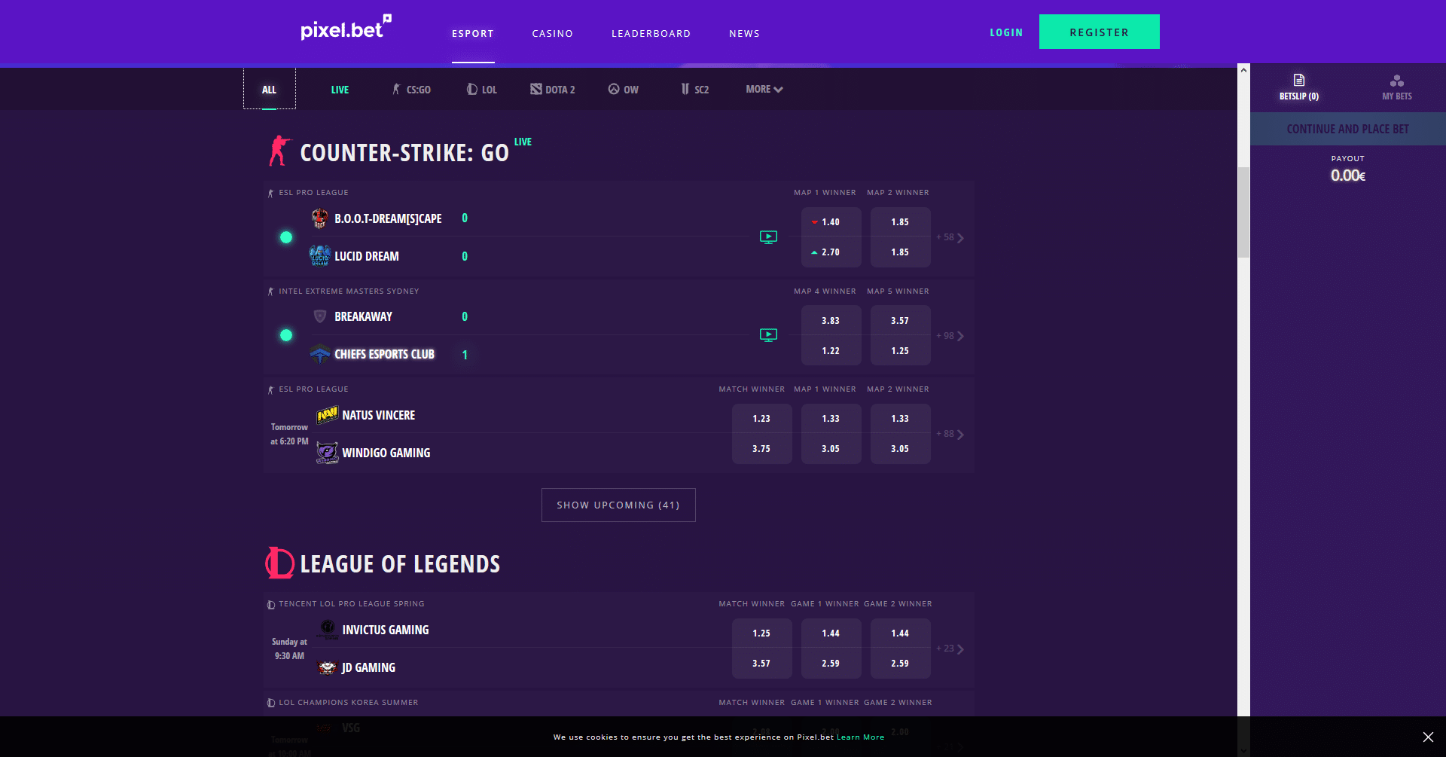The height and width of the screenshot is (757, 1446).
Task: Open Intel Extreme Masters Sydney league label
Action: tap(349, 292)
